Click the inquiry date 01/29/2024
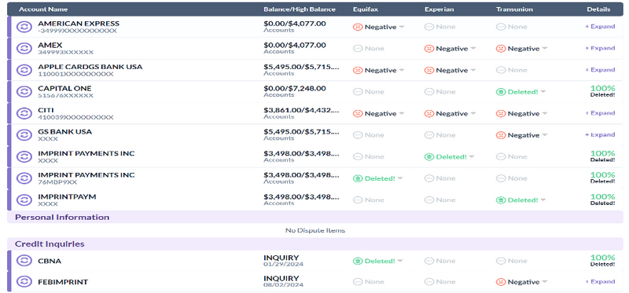 pyautogui.click(x=283, y=264)
